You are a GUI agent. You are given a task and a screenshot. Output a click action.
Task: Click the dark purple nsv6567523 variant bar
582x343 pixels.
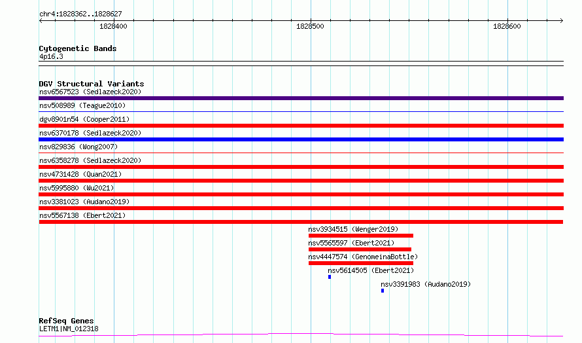pos(301,98)
